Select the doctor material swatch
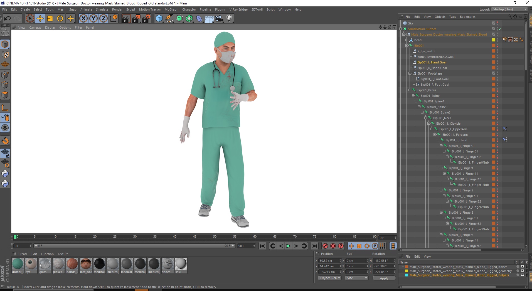Screen dimensions: 532x291 click(x=18, y=265)
